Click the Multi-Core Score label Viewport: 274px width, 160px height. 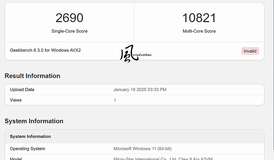pyautogui.click(x=199, y=31)
